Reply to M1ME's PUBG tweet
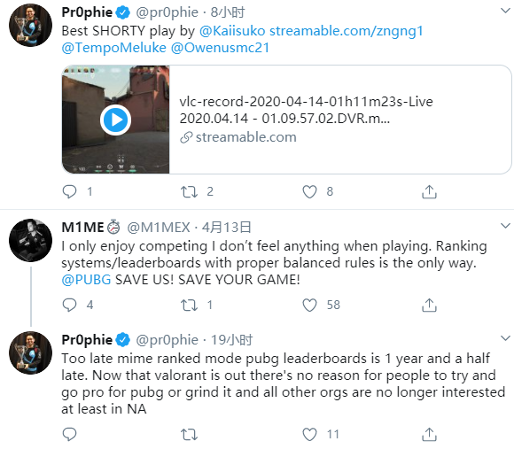 [69, 305]
